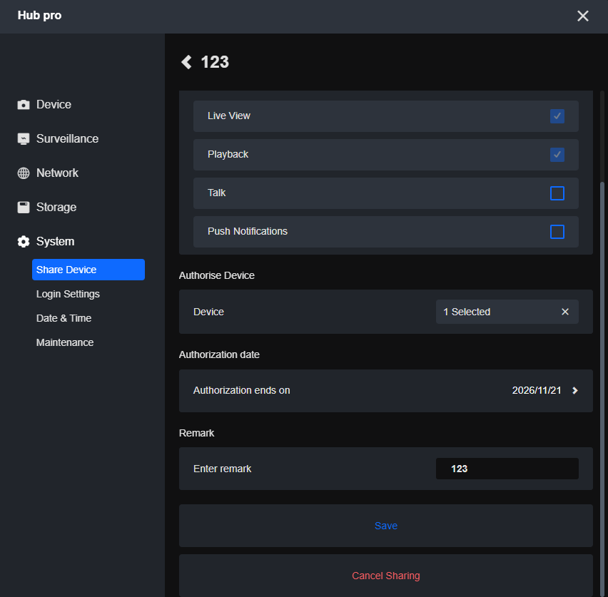Image resolution: width=608 pixels, height=597 pixels.
Task: Click the Device camera icon in sidebar
Action: pyautogui.click(x=24, y=105)
